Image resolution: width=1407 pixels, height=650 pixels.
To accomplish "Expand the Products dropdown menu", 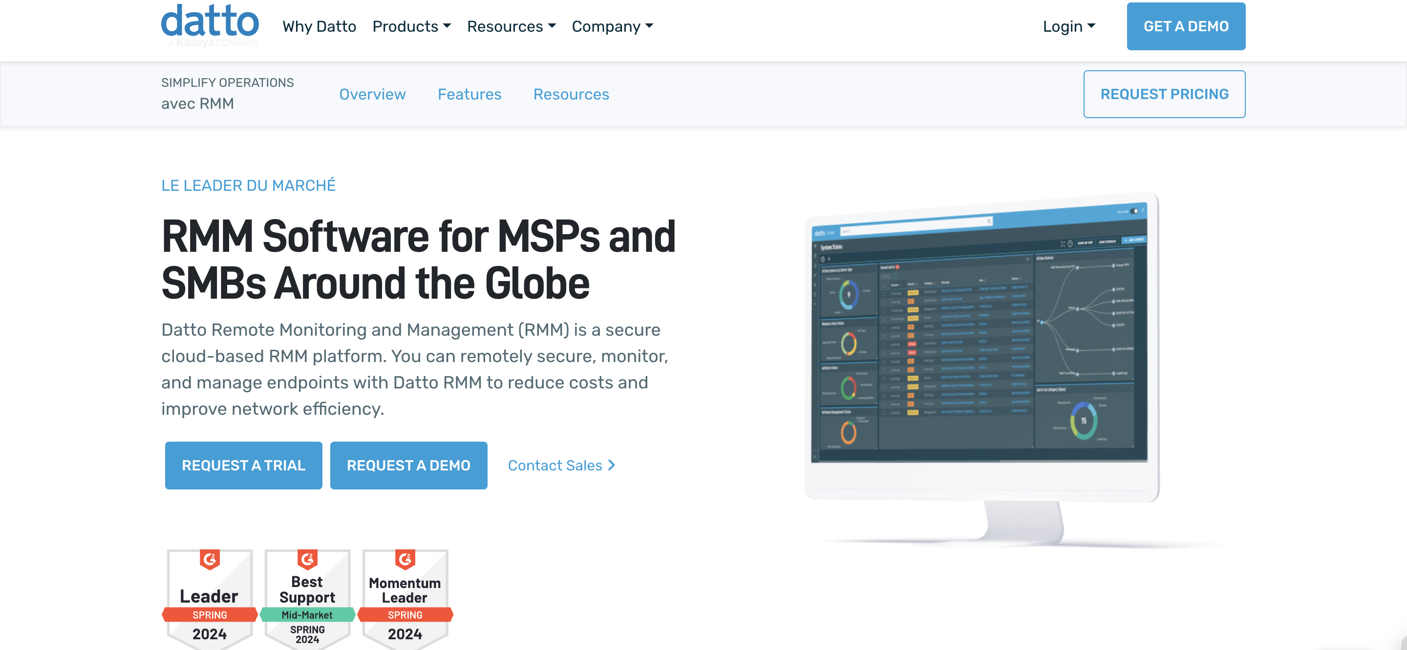I will tap(411, 26).
